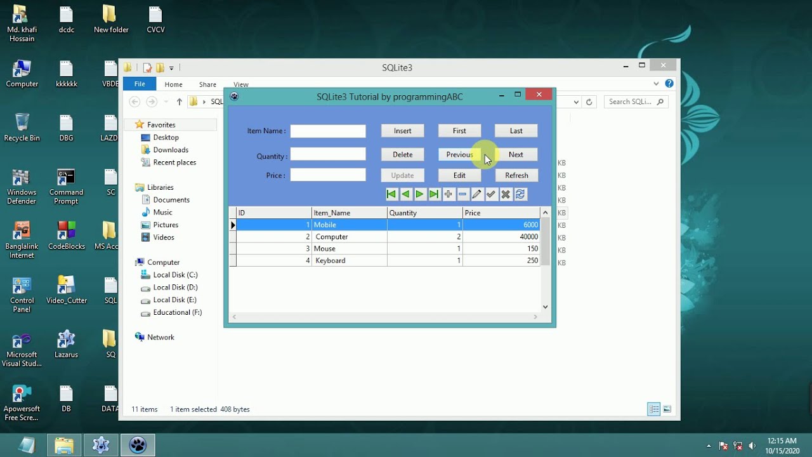Click the volume icon in system tray
The width and height of the screenshot is (812, 457).
752,446
